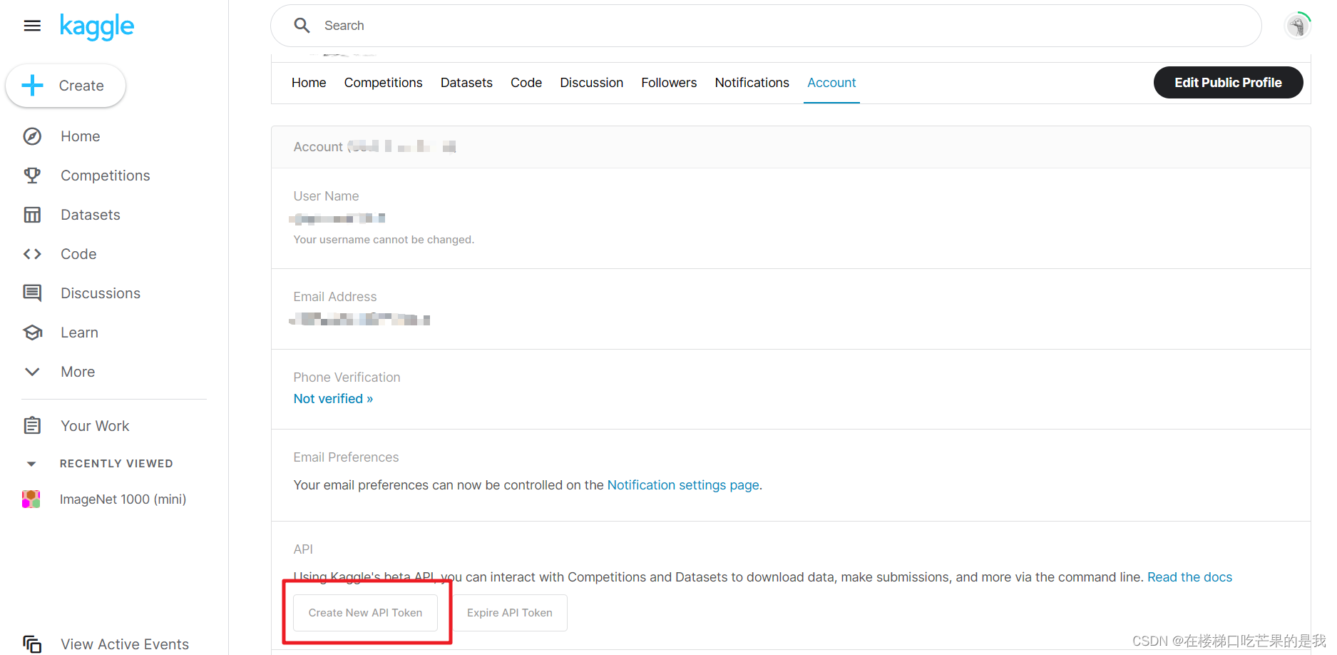The height and width of the screenshot is (655, 1337).
Task: Click the search magnifier icon
Action: click(x=302, y=26)
